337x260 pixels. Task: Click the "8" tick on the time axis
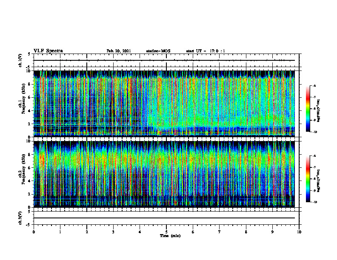click(246, 232)
